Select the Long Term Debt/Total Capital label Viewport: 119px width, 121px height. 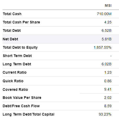[x=28, y=114]
